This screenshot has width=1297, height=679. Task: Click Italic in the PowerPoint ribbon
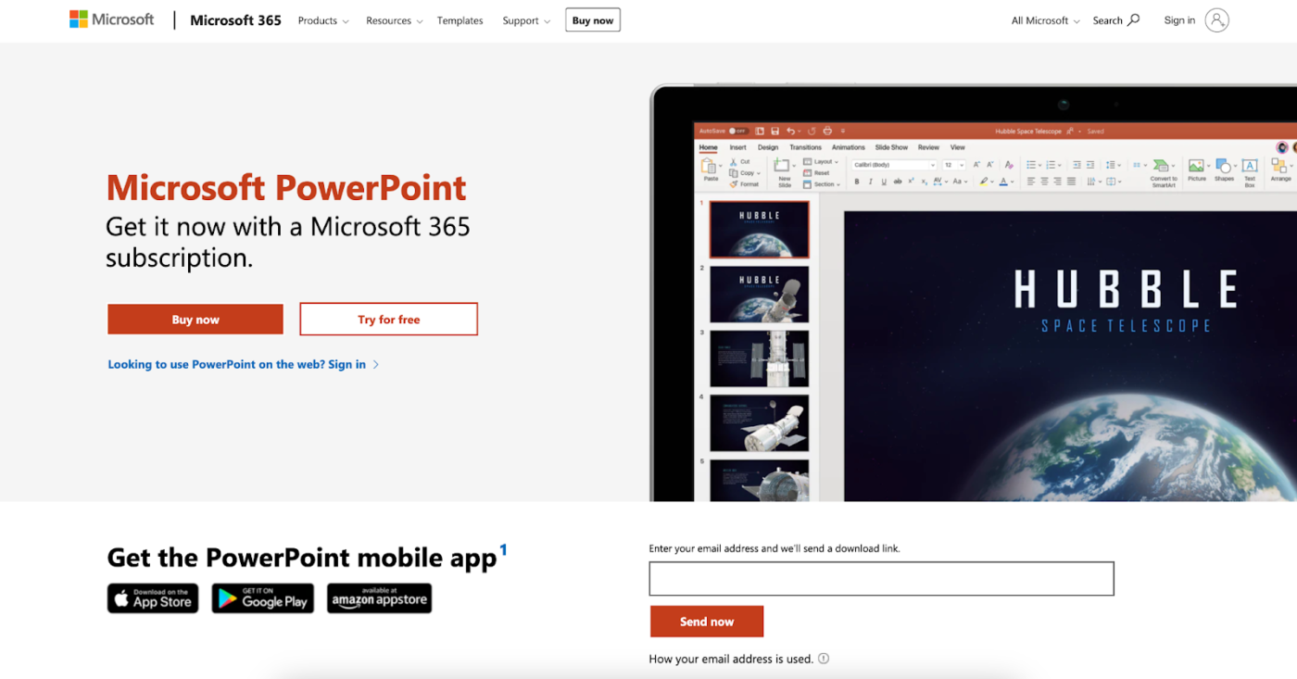(870, 182)
